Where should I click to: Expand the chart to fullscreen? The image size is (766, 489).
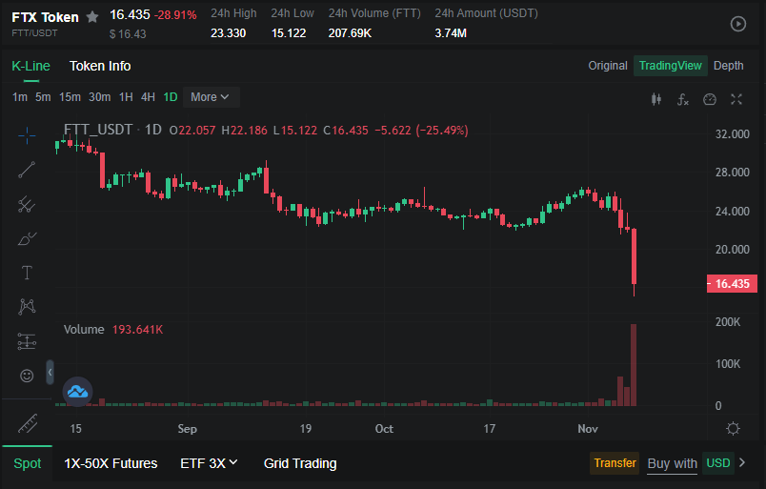tap(736, 99)
